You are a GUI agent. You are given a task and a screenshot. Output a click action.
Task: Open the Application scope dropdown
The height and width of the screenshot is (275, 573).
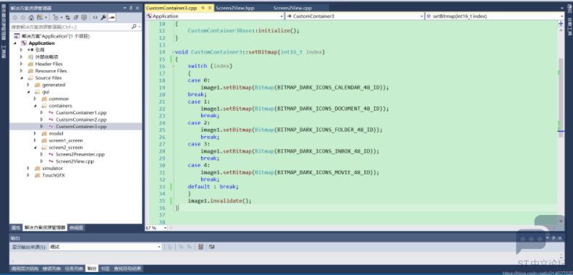tap(281, 16)
